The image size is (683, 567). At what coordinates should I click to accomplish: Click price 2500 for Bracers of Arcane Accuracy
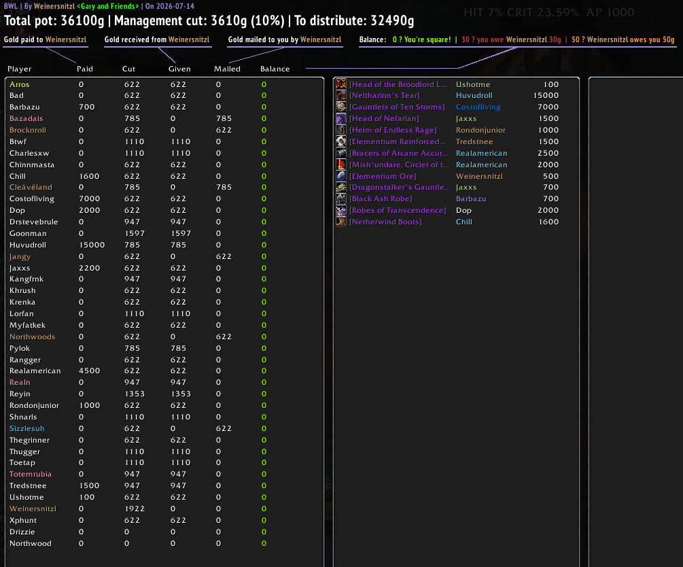[x=548, y=153]
